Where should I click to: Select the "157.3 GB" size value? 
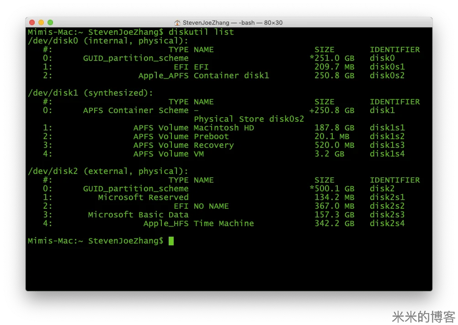click(335, 214)
